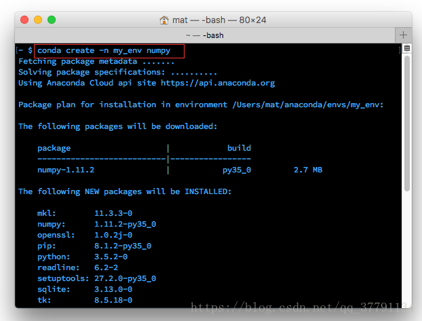
Task: Click the 'readline:' package label
Action: pyautogui.click(x=58, y=267)
